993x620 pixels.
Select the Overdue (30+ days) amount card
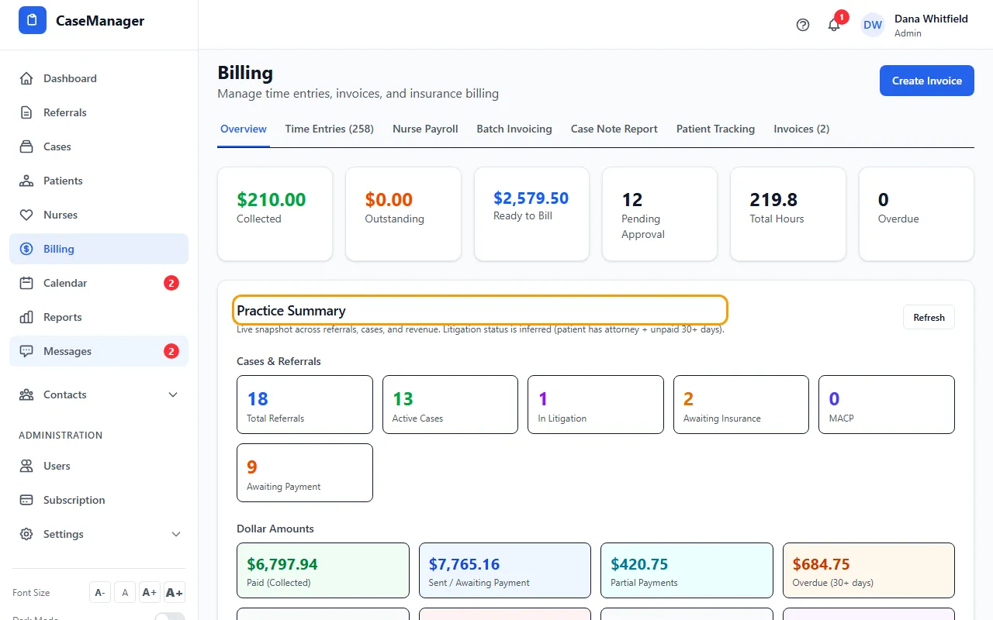pyautogui.click(x=869, y=570)
